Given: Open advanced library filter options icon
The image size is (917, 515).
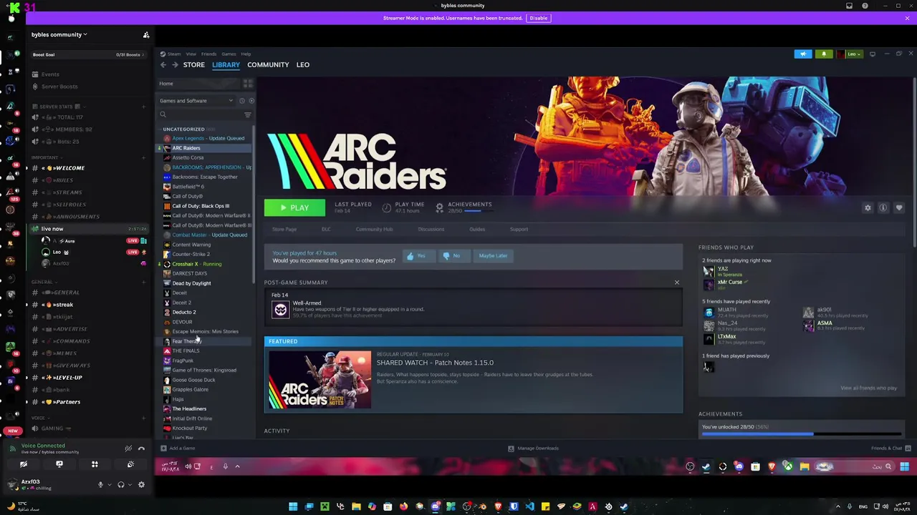Looking at the screenshot, I should (248, 114).
